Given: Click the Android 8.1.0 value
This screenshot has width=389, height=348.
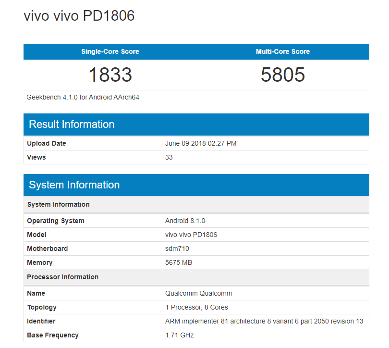Looking at the screenshot, I should point(185,221).
